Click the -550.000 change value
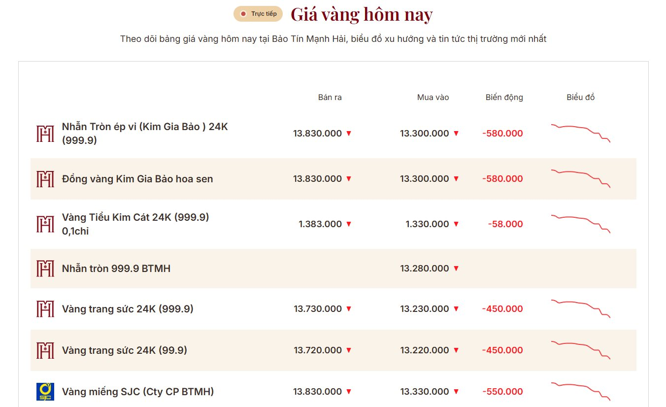The height and width of the screenshot is (407, 666). tap(502, 392)
